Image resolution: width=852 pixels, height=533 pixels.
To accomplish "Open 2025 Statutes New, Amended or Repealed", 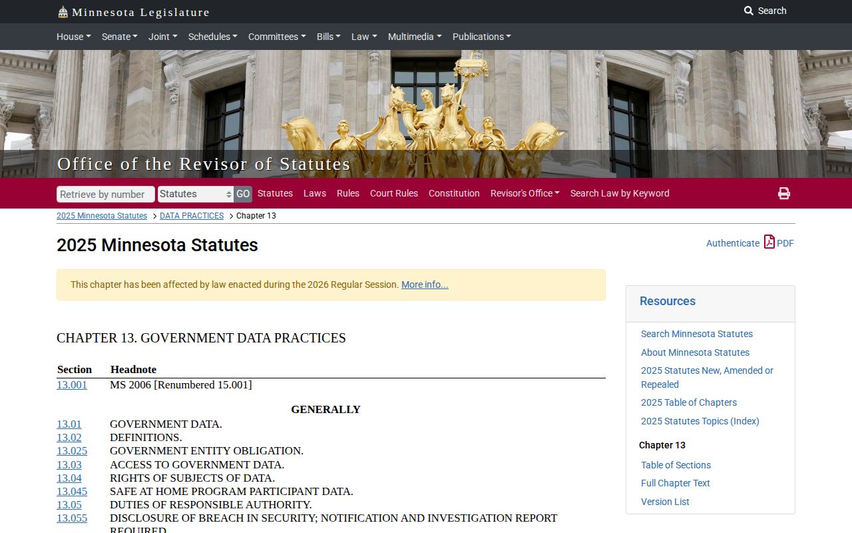I will click(707, 377).
